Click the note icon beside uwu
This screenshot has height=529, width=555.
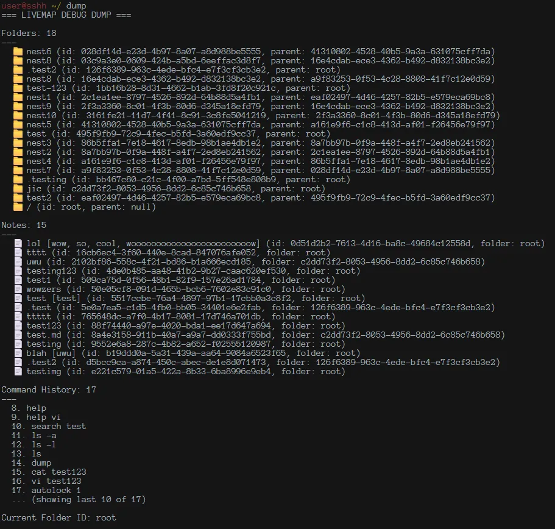(x=18, y=262)
